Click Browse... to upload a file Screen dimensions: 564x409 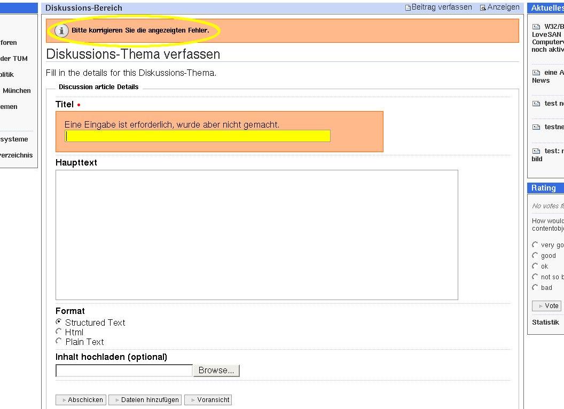pos(216,371)
